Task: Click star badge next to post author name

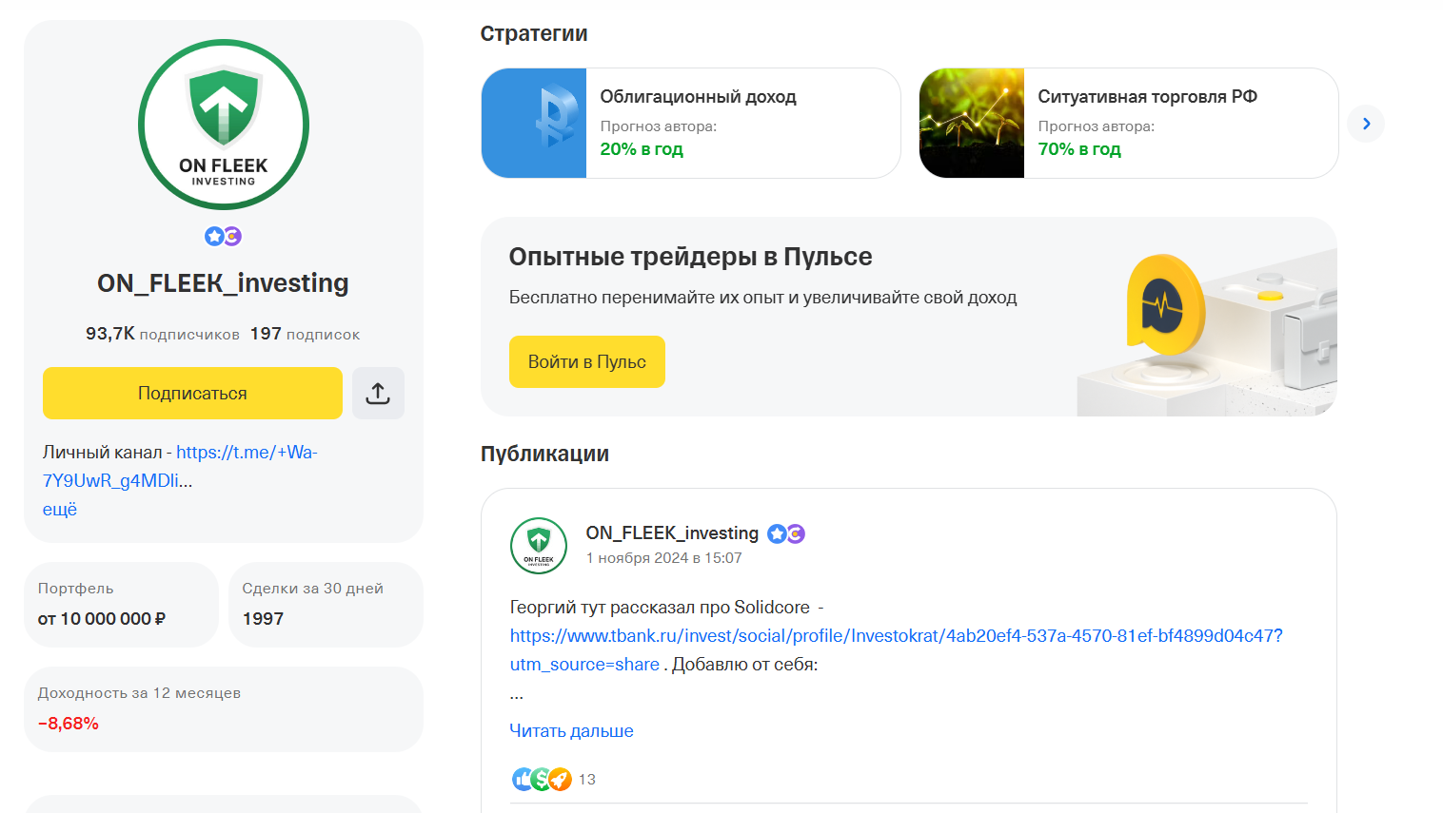Action: [777, 533]
